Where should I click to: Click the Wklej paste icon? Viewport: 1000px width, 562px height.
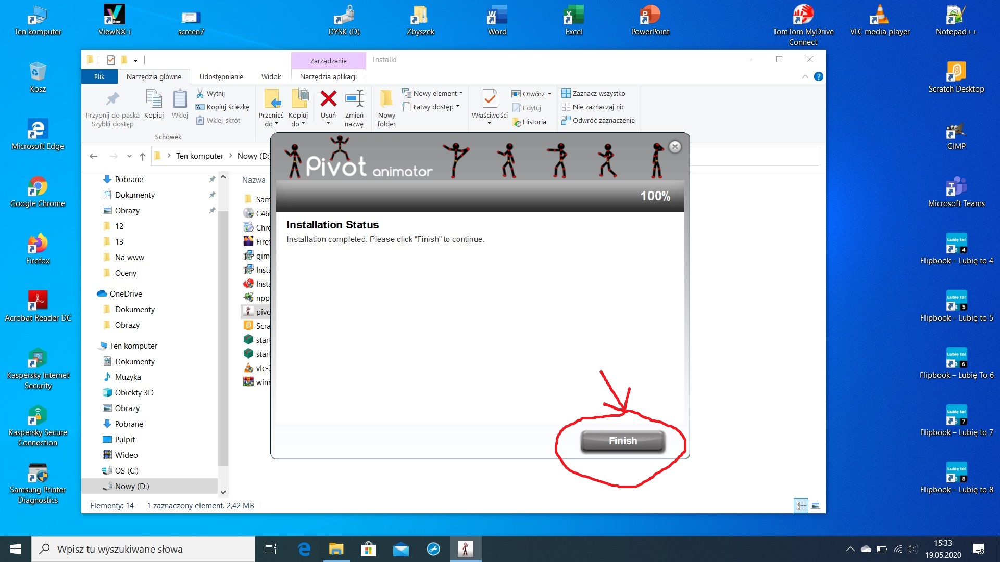coord(180,99)
